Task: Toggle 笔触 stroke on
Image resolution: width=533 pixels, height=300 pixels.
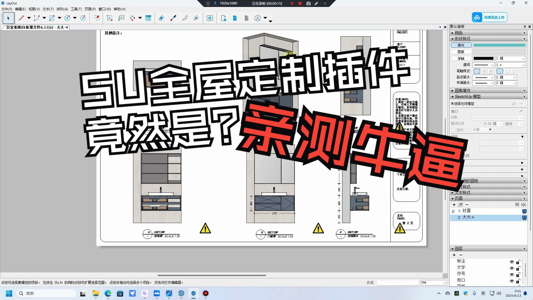Action: (x=461, y=58)
